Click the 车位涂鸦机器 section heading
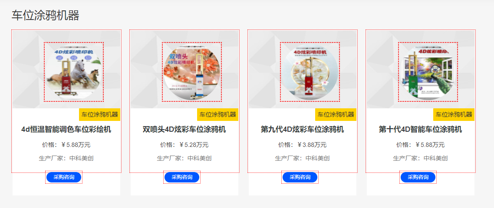Image resolution: width=494 pixels, height=208 pixels. (46, 15)
